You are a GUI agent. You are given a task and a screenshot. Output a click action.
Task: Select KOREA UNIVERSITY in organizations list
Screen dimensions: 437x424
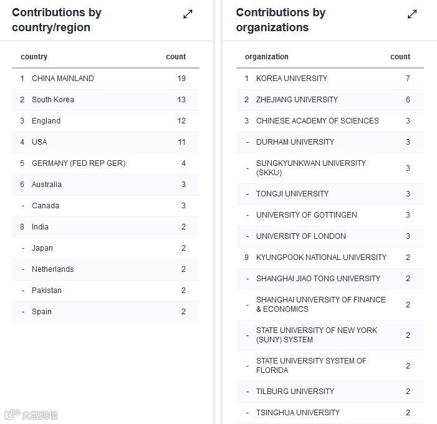pos(292,79)
